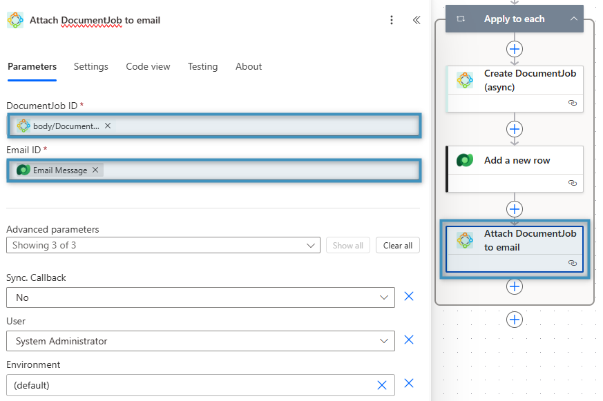Image resolution: width=603 pixels, height=401 pixels.
Task: Open the Code view tab
Action: click(x=148, y=67)
